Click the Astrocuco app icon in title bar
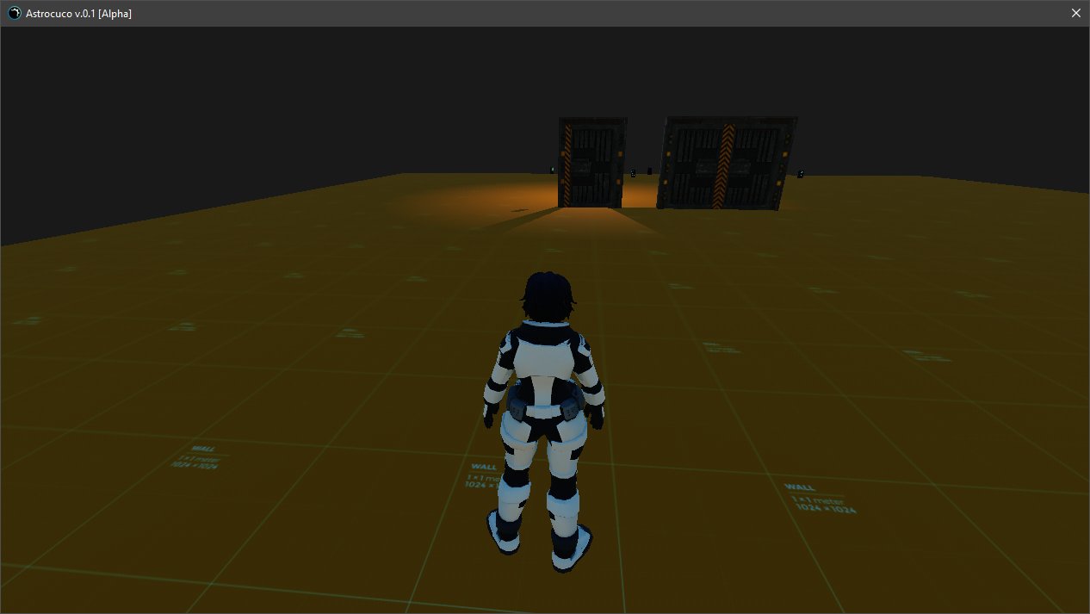The height and width of the screenshot is (614, 1090). pos(15,14)
